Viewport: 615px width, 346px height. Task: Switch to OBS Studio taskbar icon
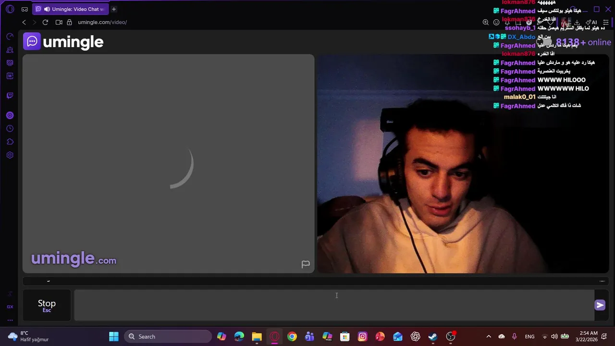click(451, 336)
